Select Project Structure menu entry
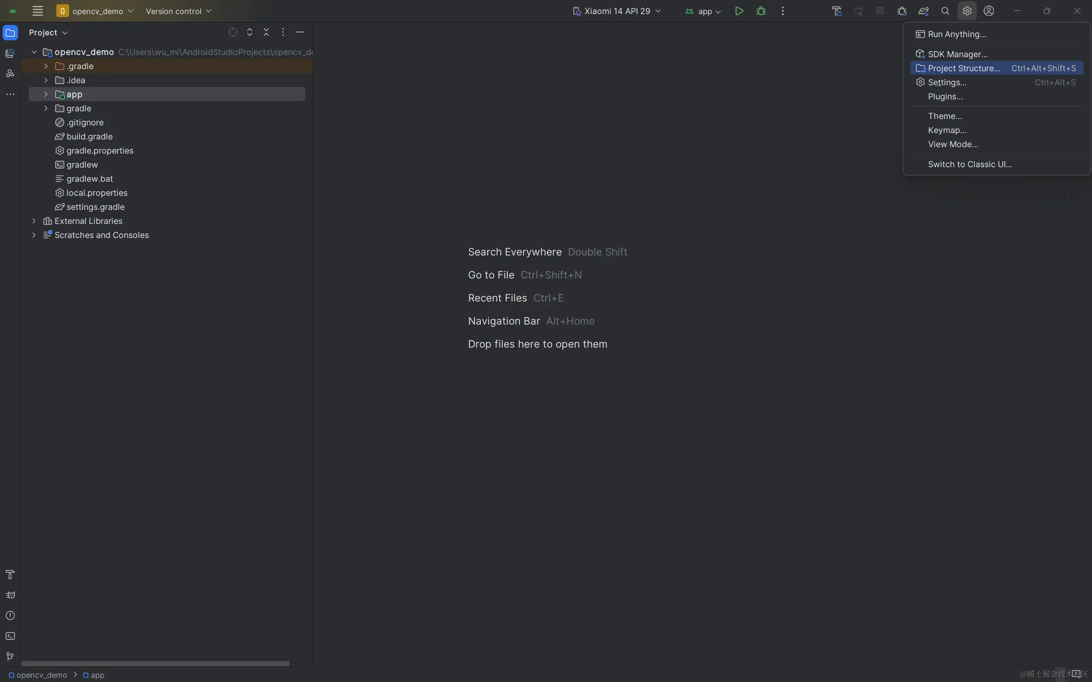 [x=997, y=68]
